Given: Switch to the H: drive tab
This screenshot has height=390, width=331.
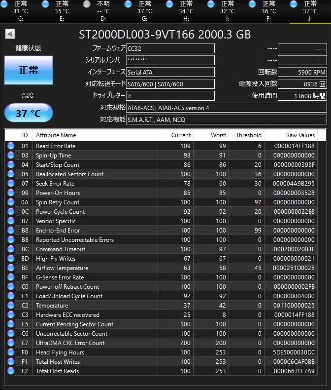Looking at the screenshot, I should click(x=186, y=11).
